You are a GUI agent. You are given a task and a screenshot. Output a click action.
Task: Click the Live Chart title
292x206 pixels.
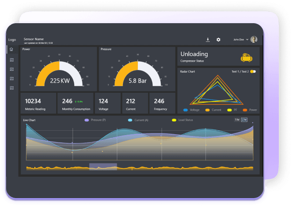(29, 120)
